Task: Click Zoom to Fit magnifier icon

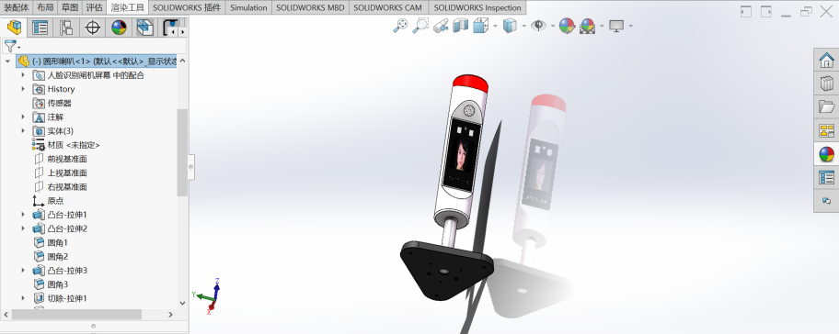Action: click(400, 26)
